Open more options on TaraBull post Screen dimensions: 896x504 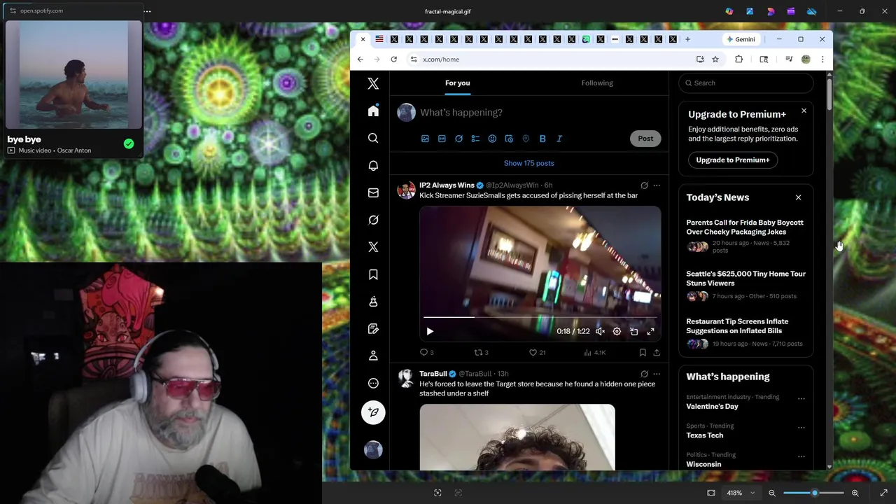pyautogui.click(x=657, y=374)
